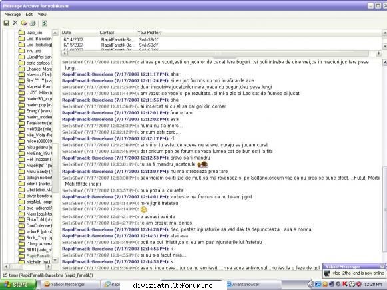Click the Refresh toolbar icon
This screenshot has height=290, width=387.
pos(45,23)
